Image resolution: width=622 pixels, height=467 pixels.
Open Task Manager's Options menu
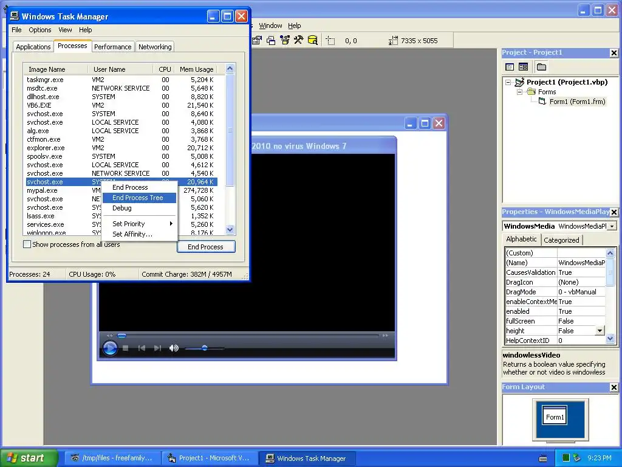(x=39, y=30)
